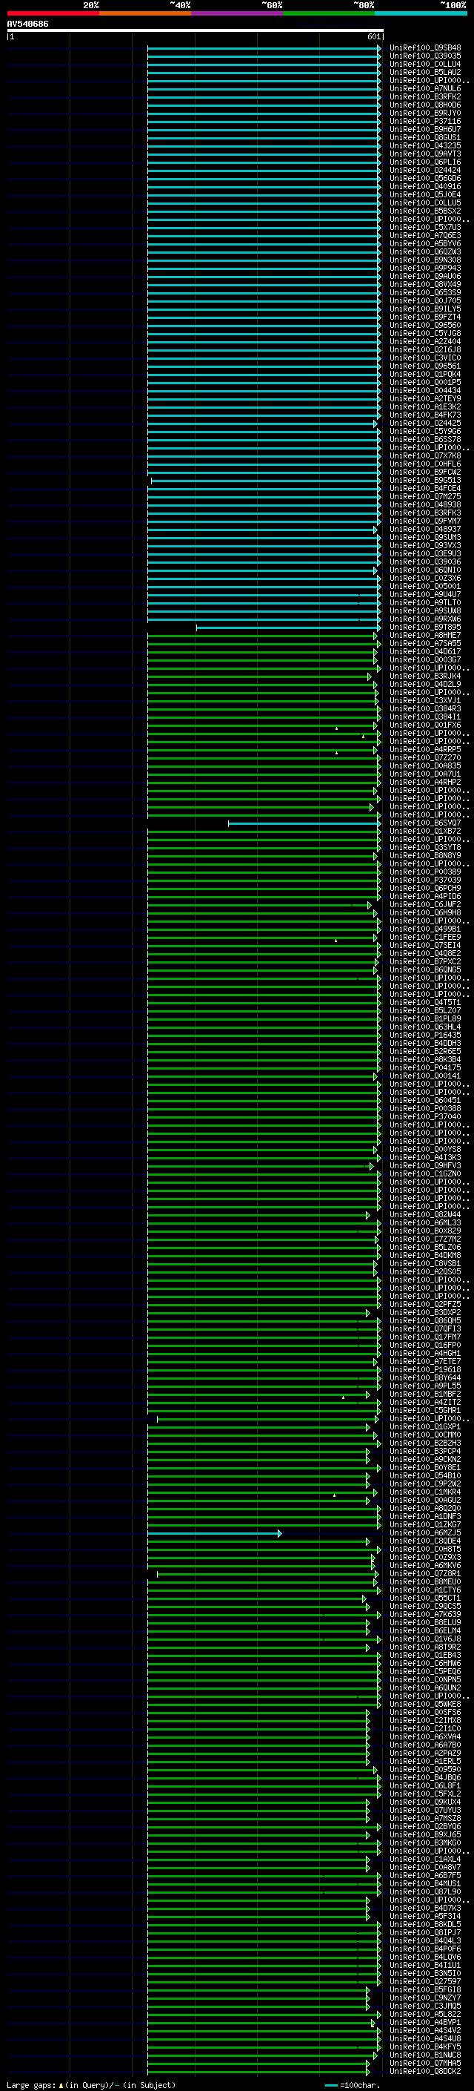Click the UniRef100_B6SS78 label
This screenshot has width=474, height=2091.
click(x=425, y=439)
